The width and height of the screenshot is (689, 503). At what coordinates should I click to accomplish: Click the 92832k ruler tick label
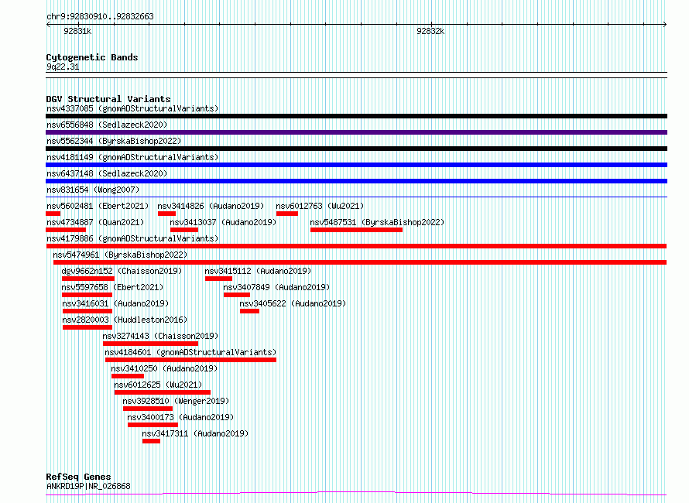coord(430,31)
